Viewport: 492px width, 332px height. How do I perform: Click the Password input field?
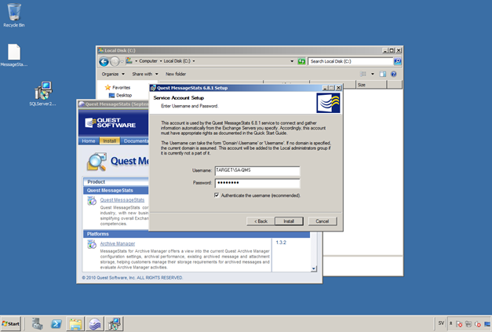click(257, 183)
